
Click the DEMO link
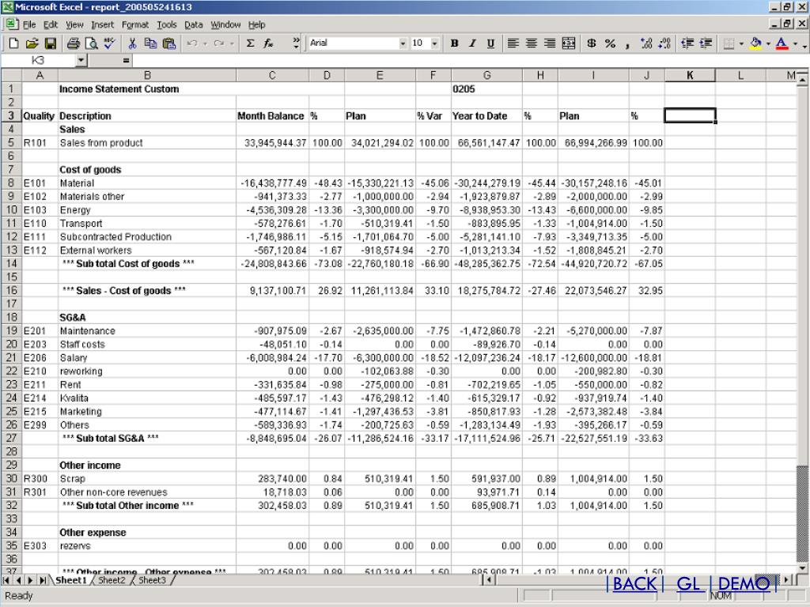click(744, 584)
